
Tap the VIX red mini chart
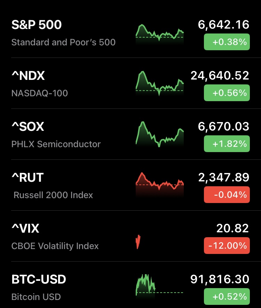[138, 242]
